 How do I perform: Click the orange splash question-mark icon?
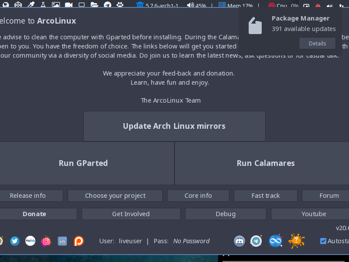pyautogui.click(x=297, y=241)
